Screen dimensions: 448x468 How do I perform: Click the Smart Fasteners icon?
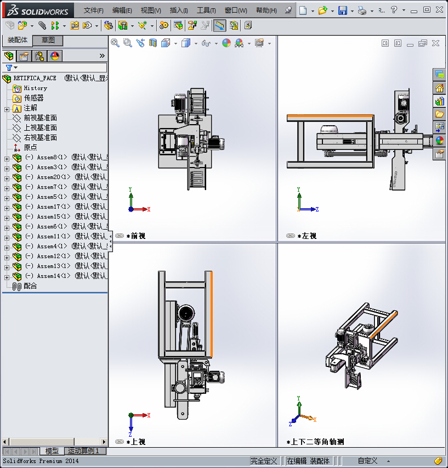click(75, 25)
